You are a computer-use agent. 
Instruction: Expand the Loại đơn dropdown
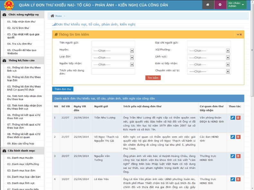pyautogui.click(x=113, y=58)
